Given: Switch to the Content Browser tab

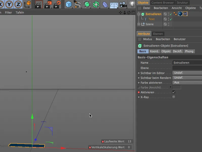Looking at the screenshot, I should coord(162,3).
